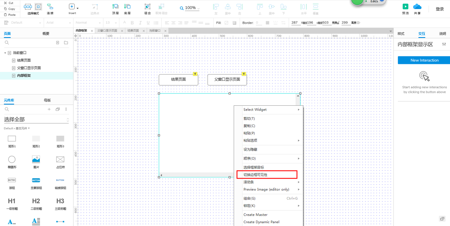450x226 pixels.
Task: Click the 水平 distribute horizontally icon
Action: pyautogui.click(x=303, y=7)
